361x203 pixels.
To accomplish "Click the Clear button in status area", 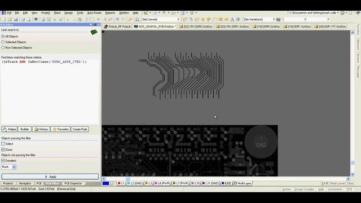I will tap(350, 183).
